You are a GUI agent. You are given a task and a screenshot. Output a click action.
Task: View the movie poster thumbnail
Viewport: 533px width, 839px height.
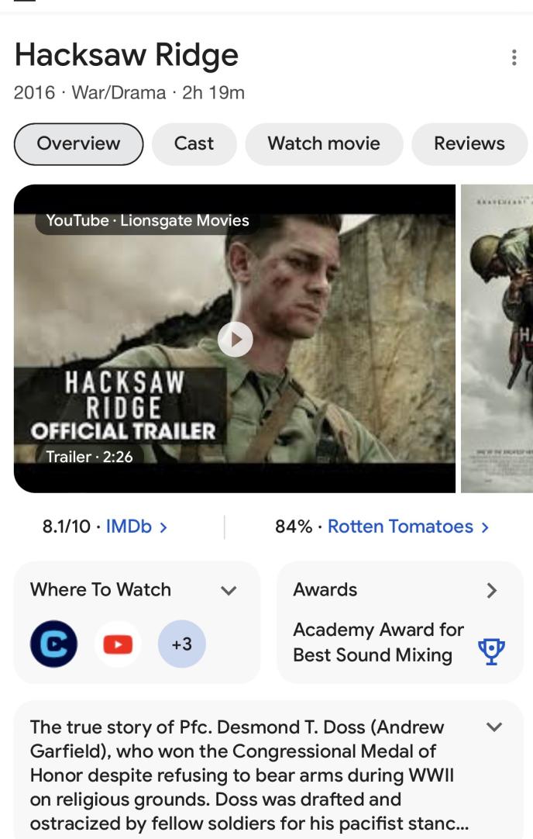(x=497, y=338)
